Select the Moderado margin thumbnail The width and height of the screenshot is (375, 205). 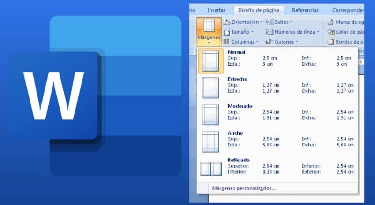point(210,115)
